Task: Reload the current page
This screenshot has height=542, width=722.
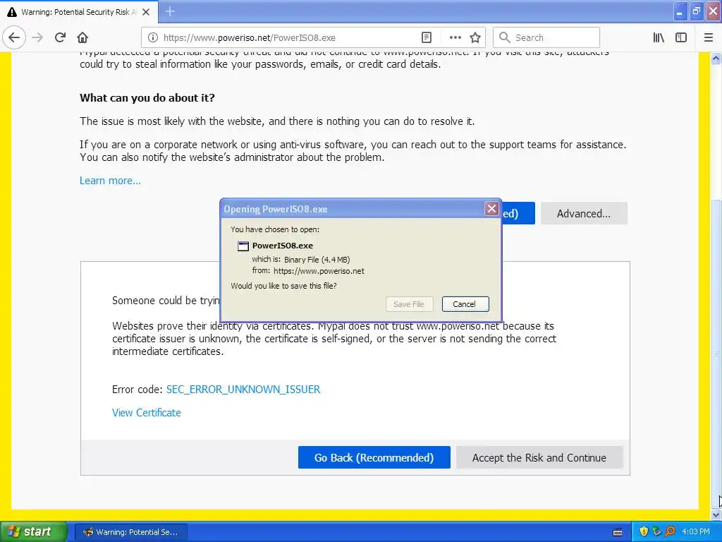Action: [x=61, y=37]
